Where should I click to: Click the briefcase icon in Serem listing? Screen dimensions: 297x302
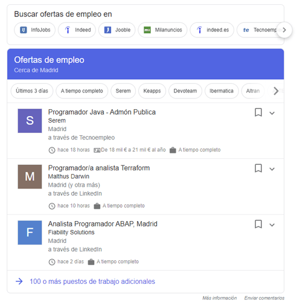(x=173, y=150)
